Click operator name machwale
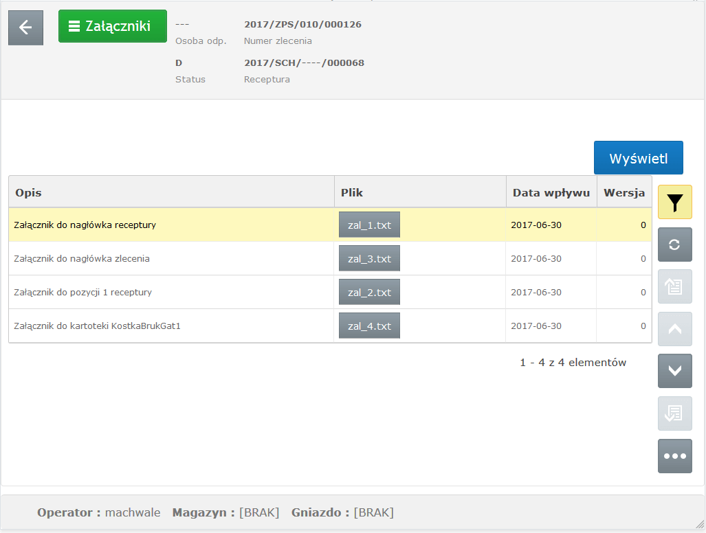 coord(133,512)
